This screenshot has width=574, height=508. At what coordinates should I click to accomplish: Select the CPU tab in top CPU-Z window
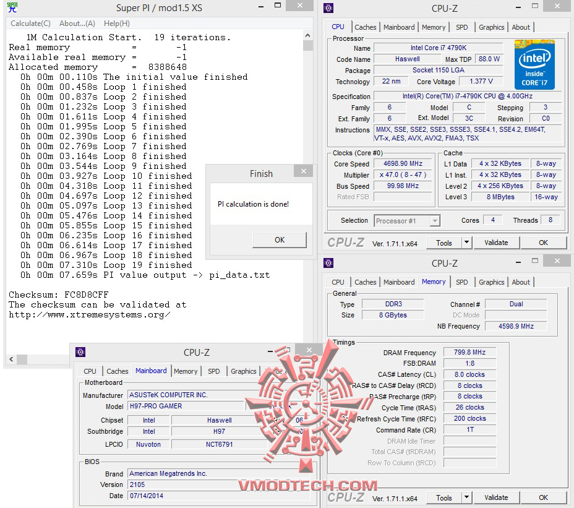point(338,27)
